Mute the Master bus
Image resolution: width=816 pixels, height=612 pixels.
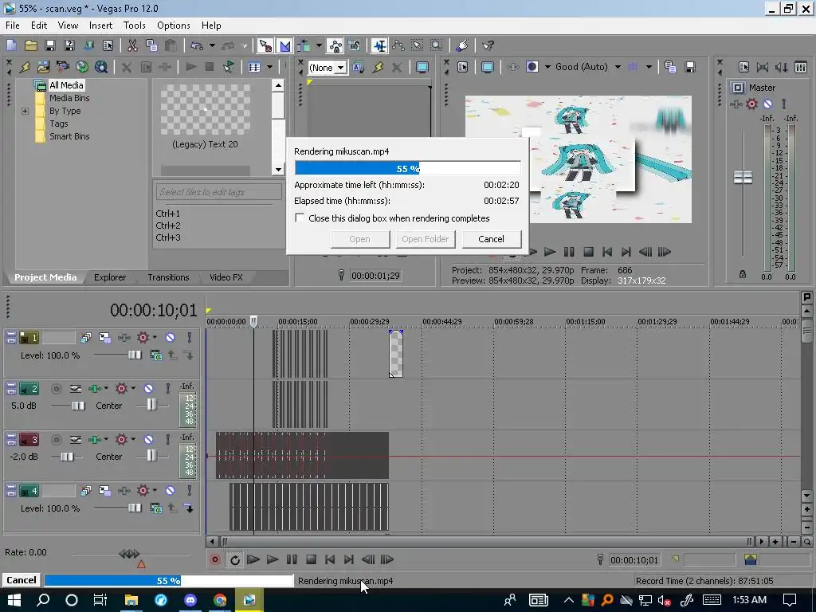(767, 104)
